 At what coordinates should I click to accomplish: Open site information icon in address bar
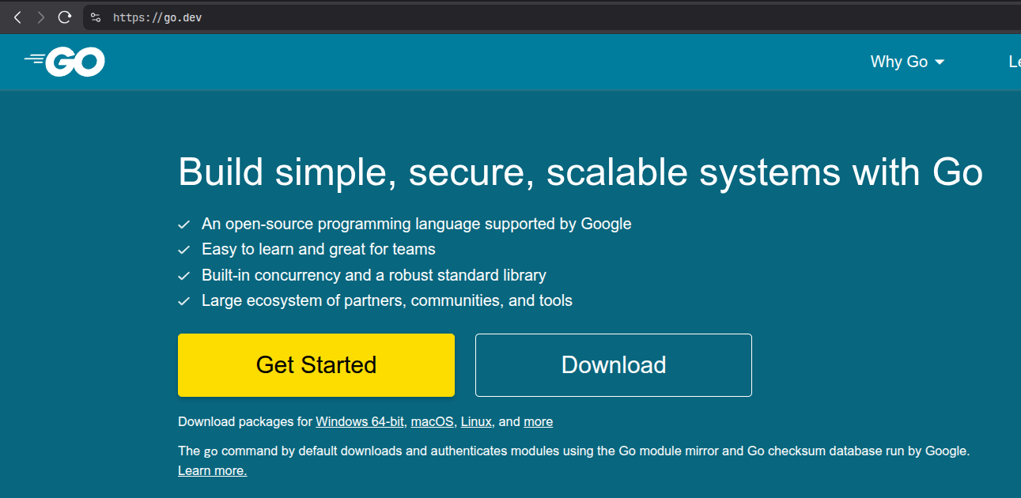[96, 17]
